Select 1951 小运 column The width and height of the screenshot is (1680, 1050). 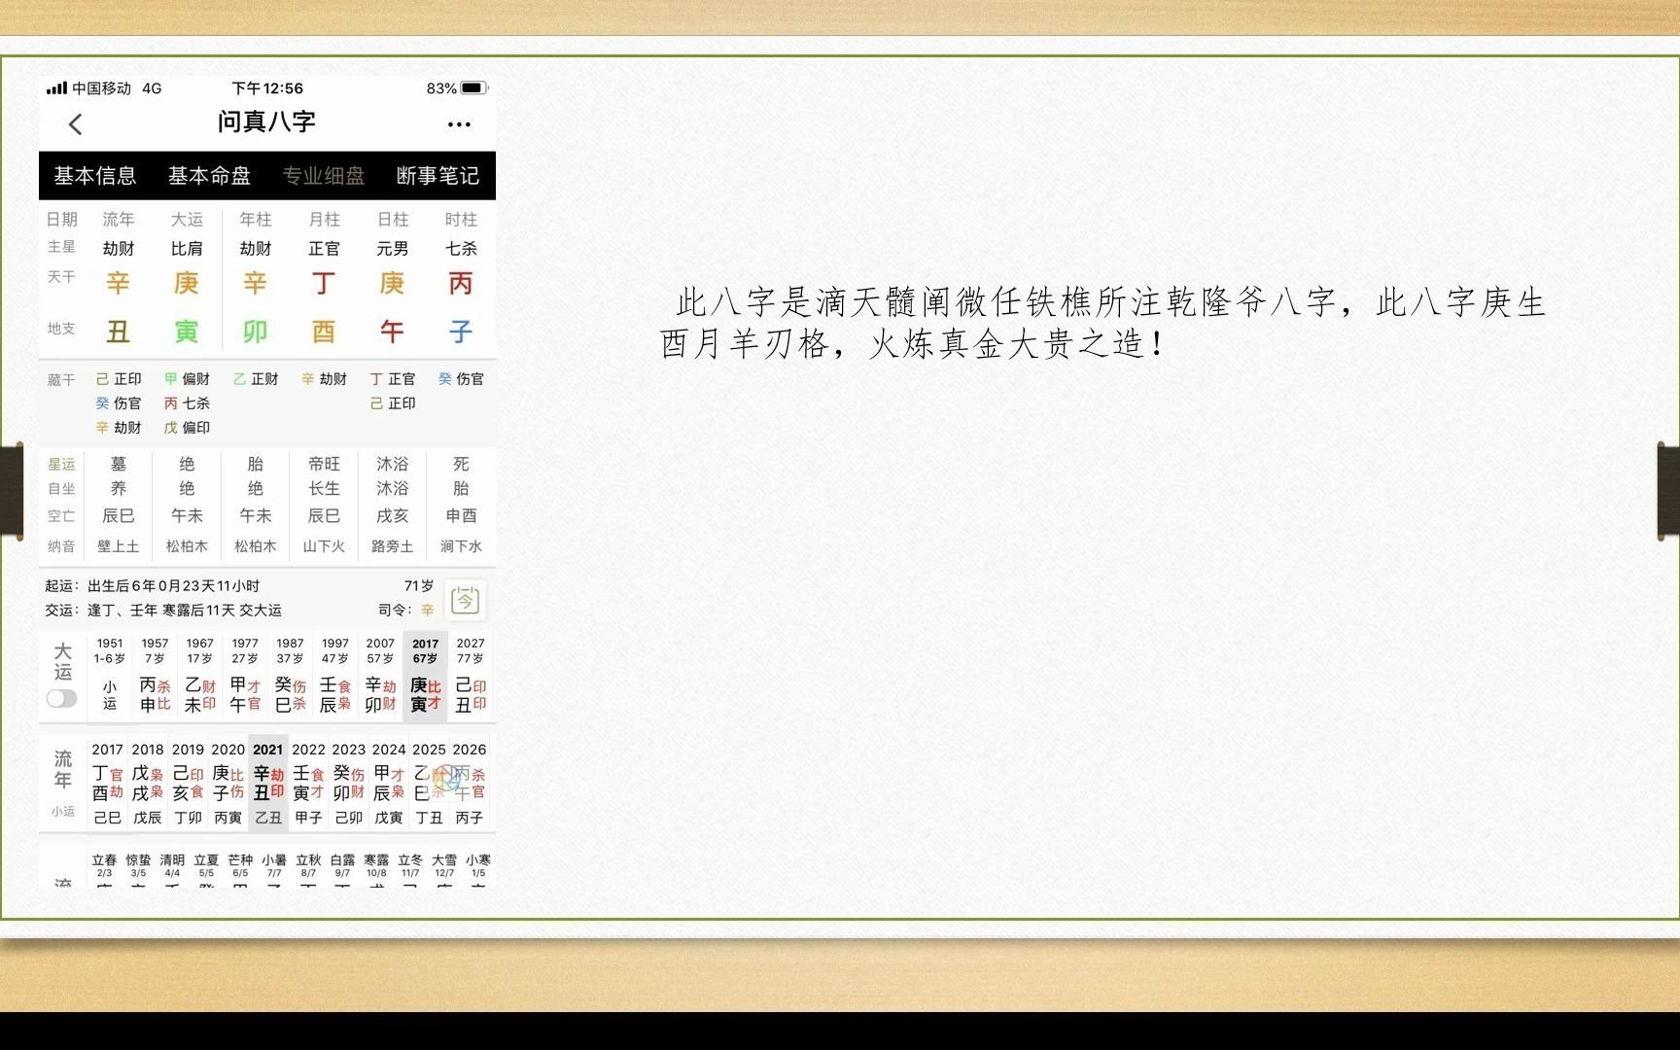(x=110, y=677)
